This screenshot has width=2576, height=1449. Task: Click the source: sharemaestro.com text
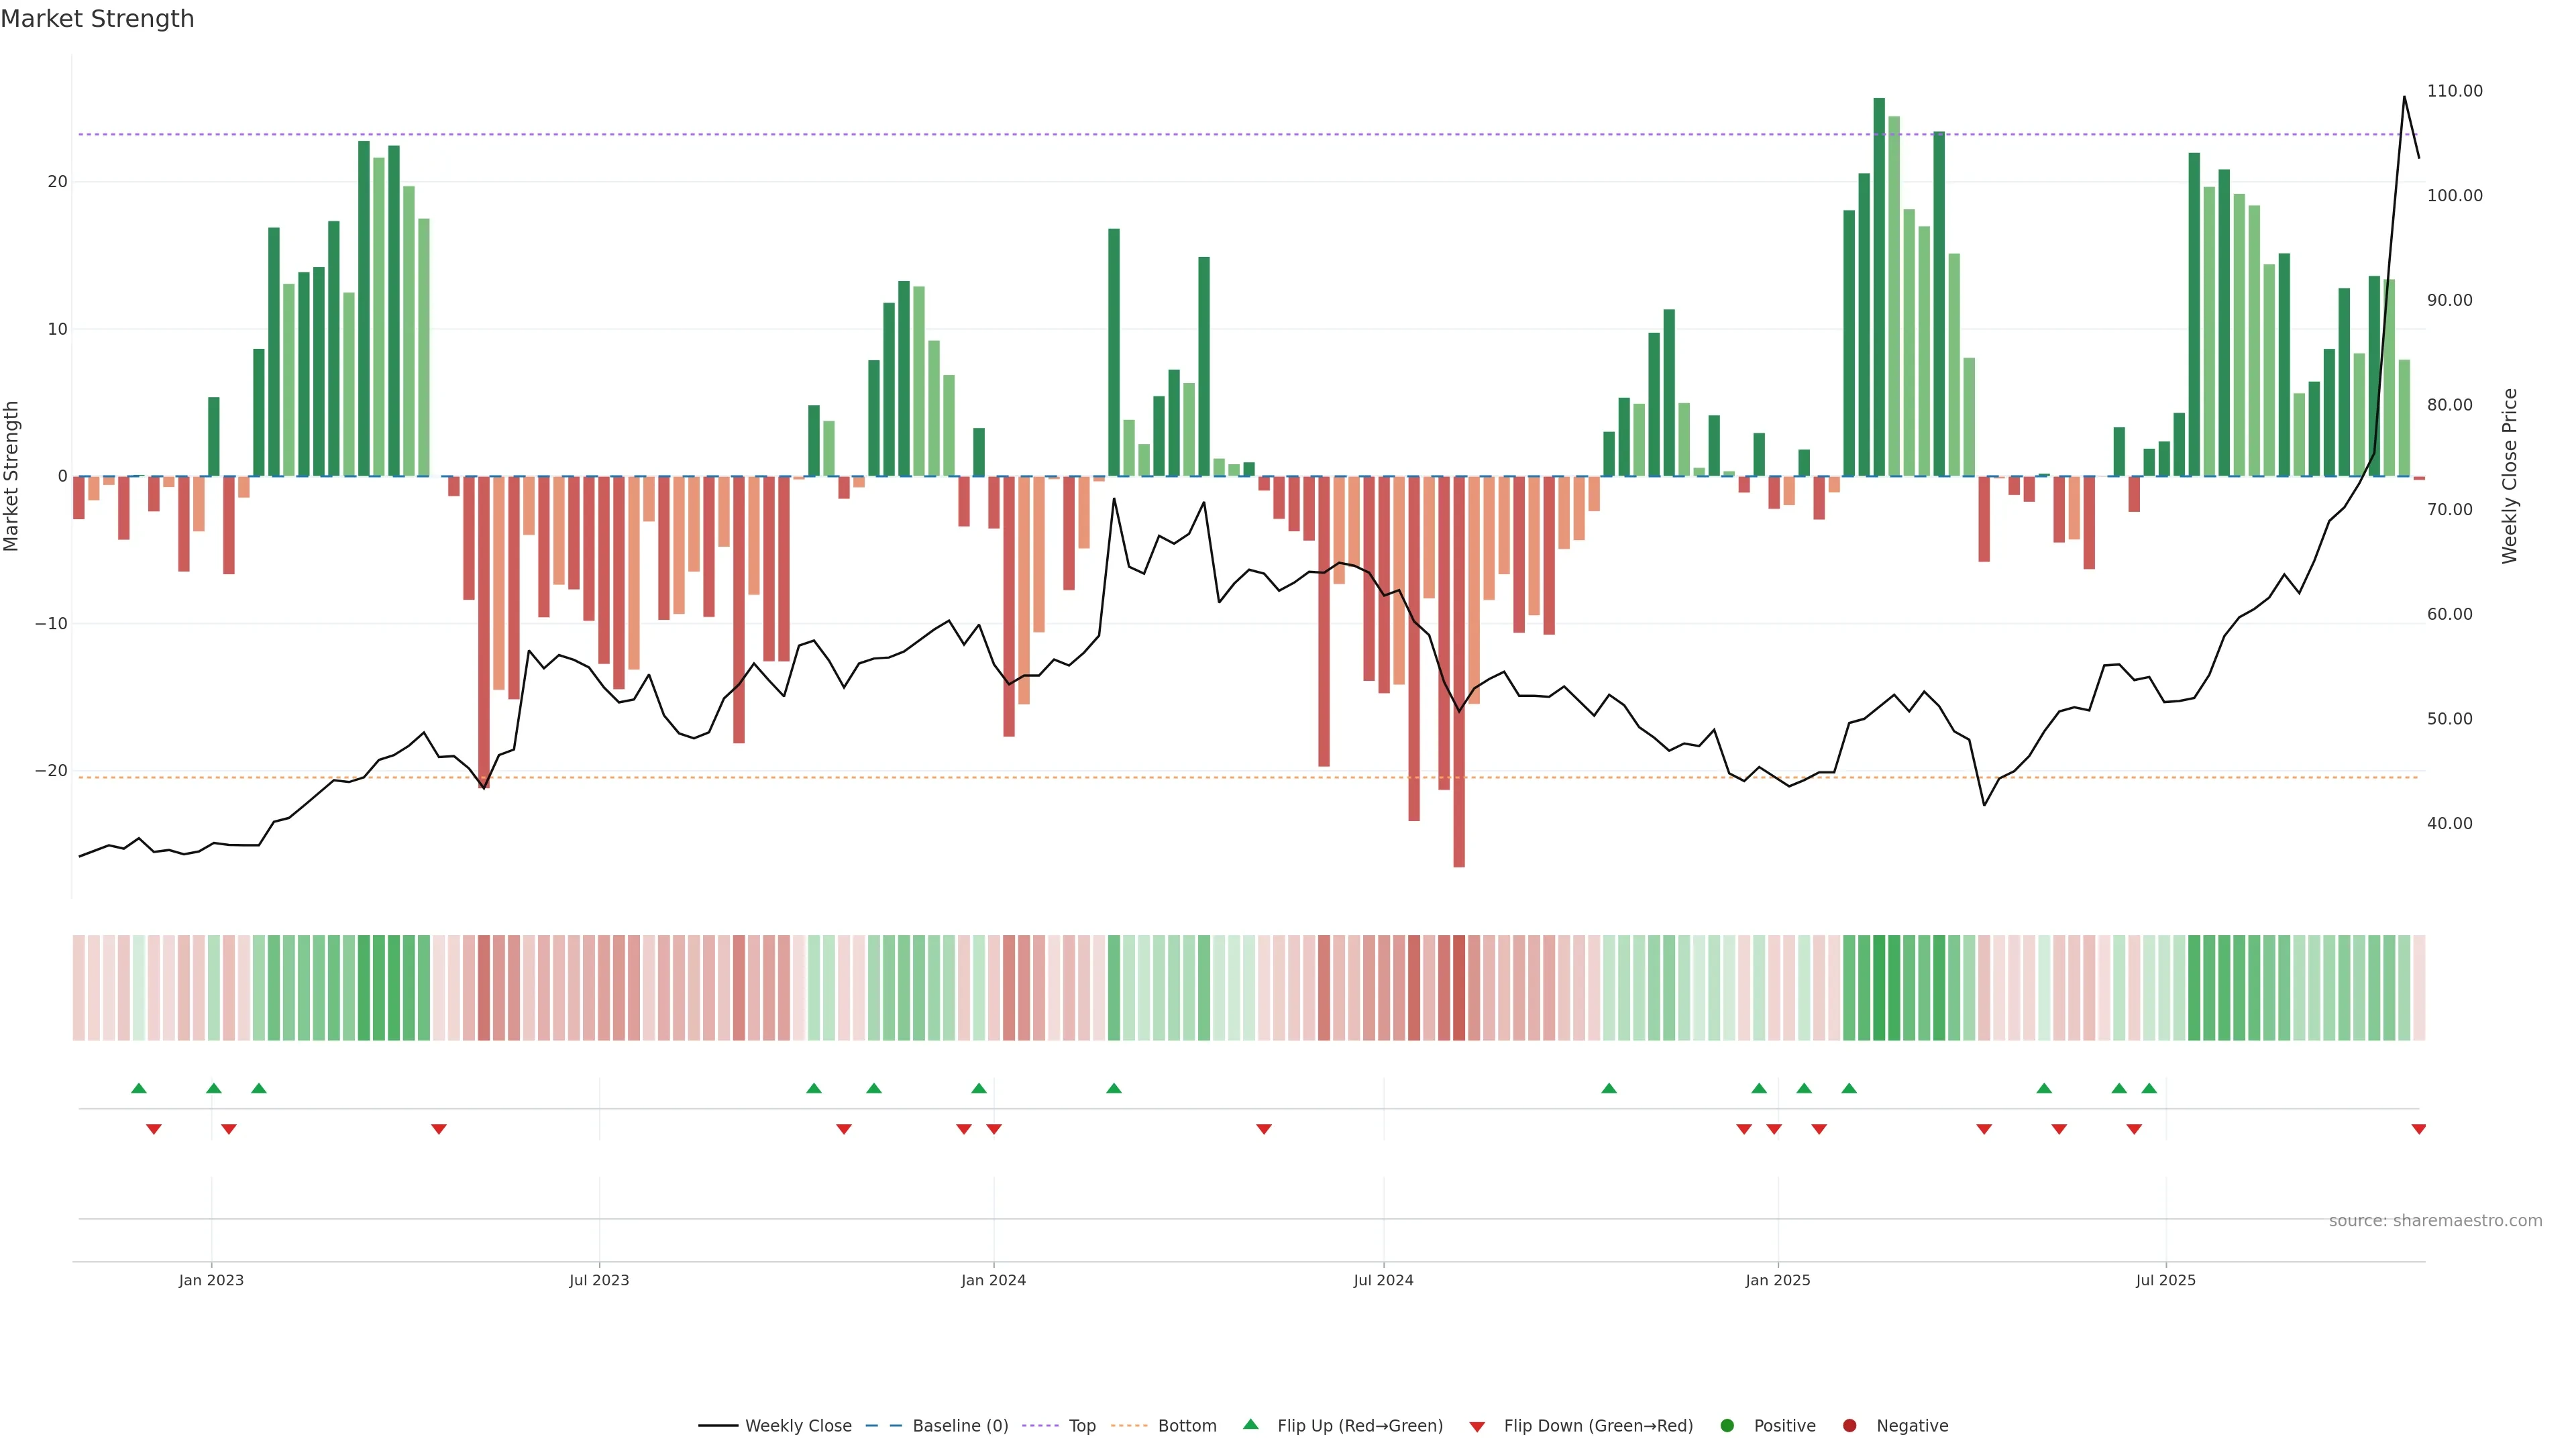coord(2435,1220)
